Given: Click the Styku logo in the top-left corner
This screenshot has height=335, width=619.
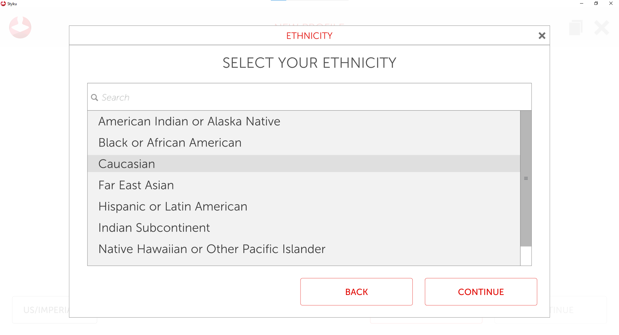Looking at the screenshot, I should coord(20,27).
